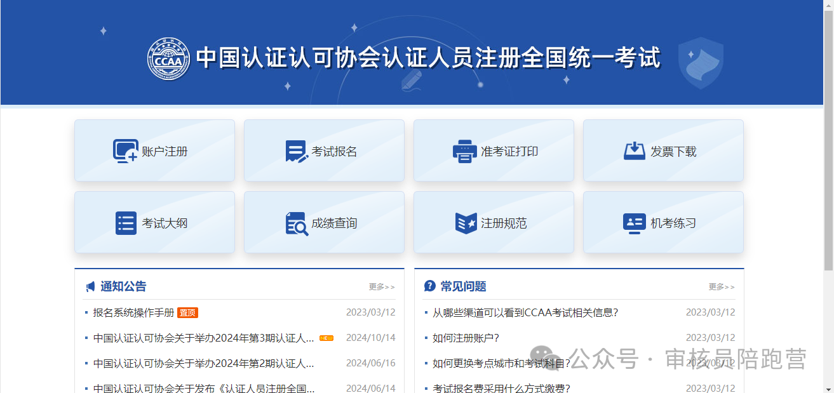
Task: Open the 注册规范 book icon
Action: click(x=466, y=223)
